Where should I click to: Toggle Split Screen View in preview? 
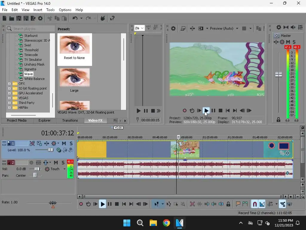201,28
